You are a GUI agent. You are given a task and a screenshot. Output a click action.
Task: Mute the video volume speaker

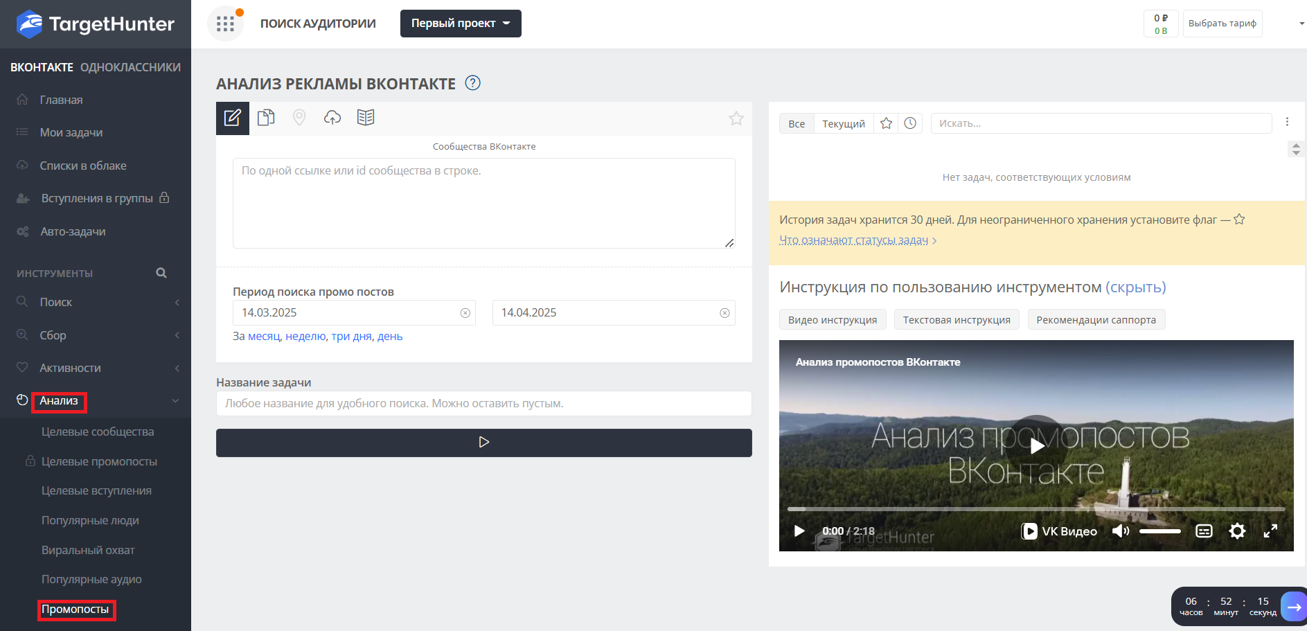point(1120,531)
